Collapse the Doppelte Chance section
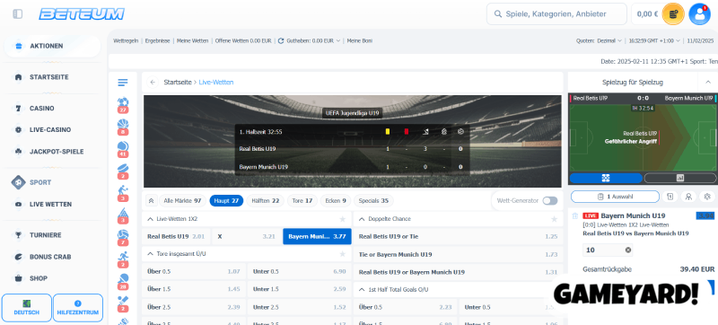Screen dimensions: 718x325 [362, 219]
